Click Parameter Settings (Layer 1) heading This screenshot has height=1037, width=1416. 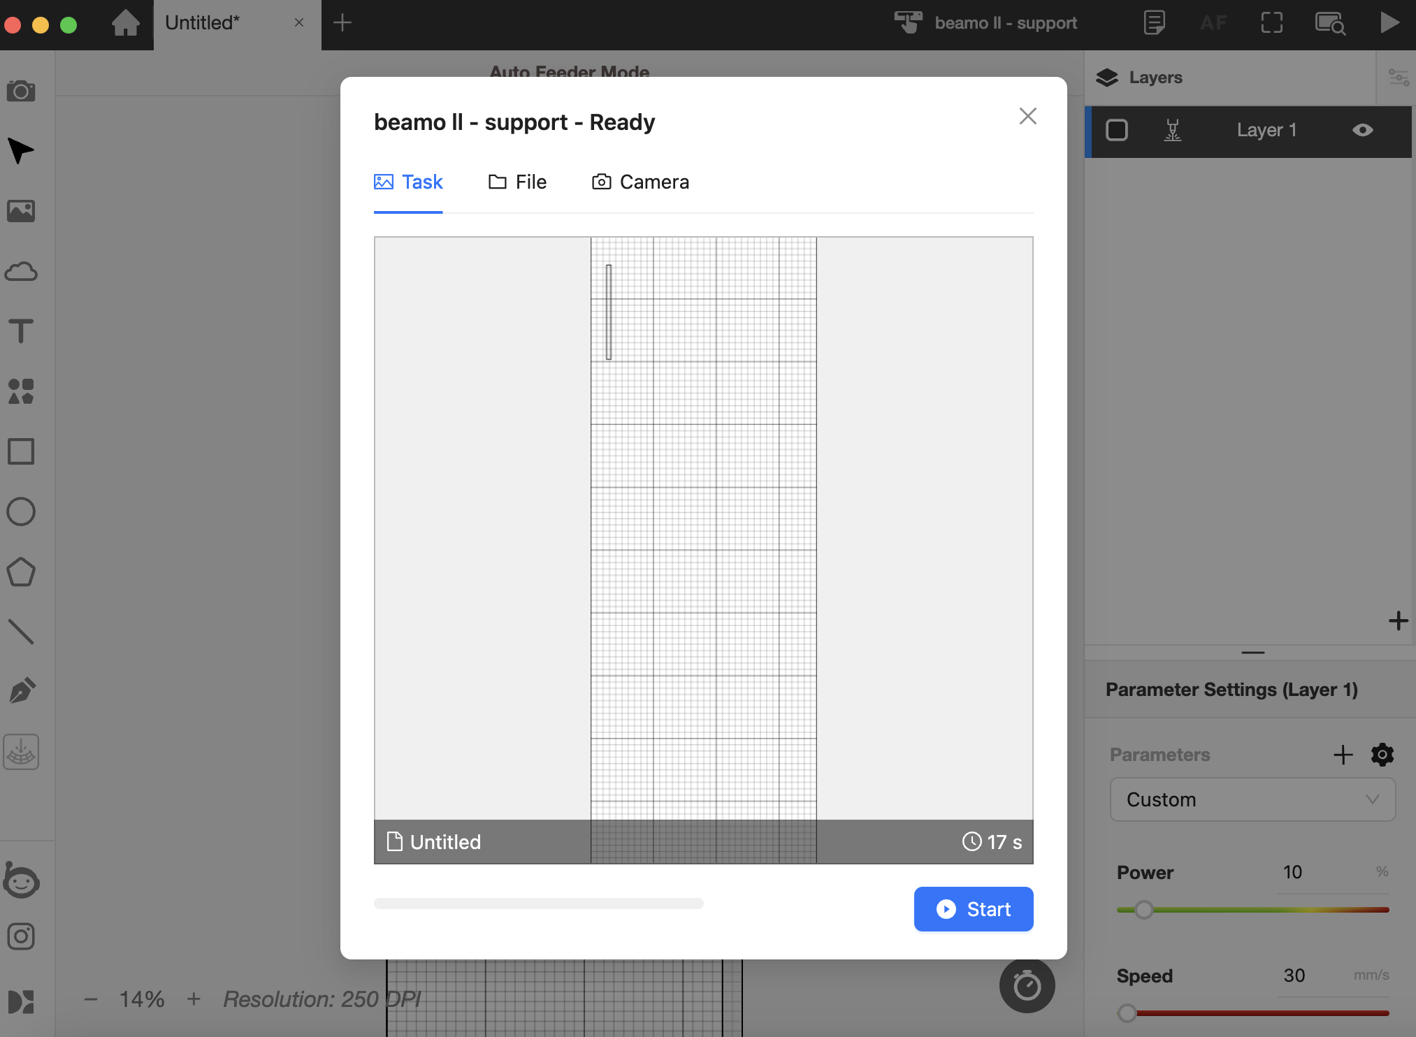pos(1231,690)
